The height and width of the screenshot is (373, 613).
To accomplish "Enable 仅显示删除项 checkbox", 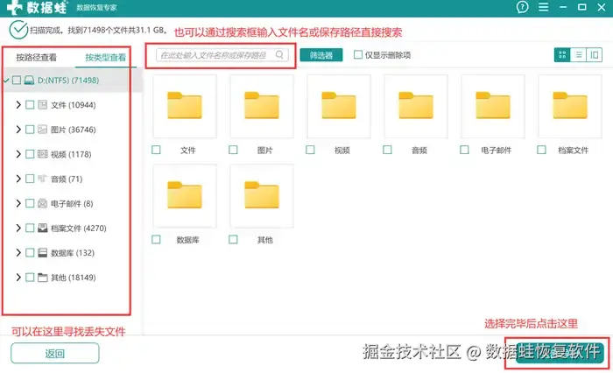I will click(357, 55).
